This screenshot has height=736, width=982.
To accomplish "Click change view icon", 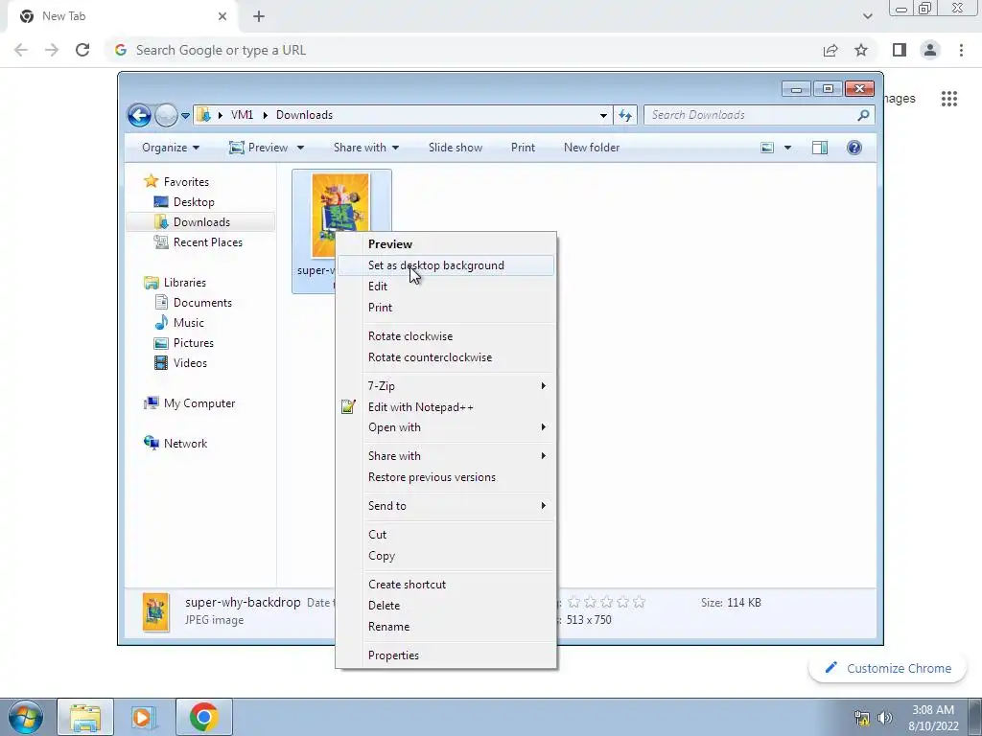I will [x=767, y=148].
